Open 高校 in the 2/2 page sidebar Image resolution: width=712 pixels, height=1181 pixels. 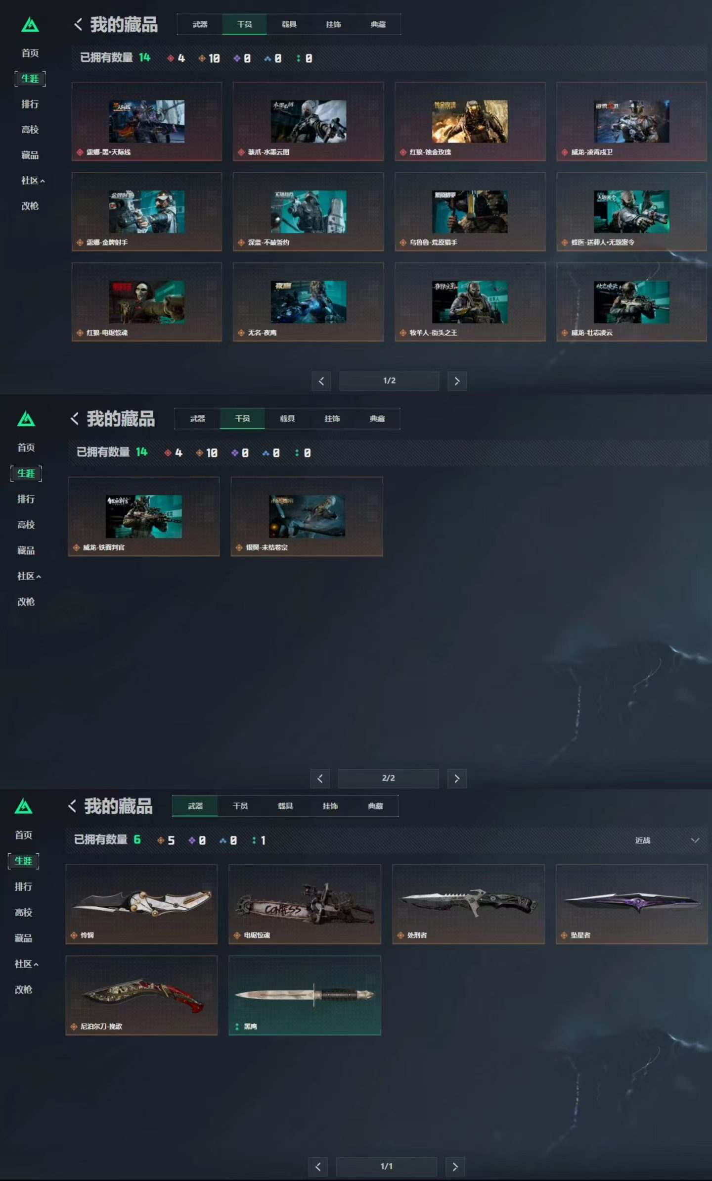click(26, 525)
